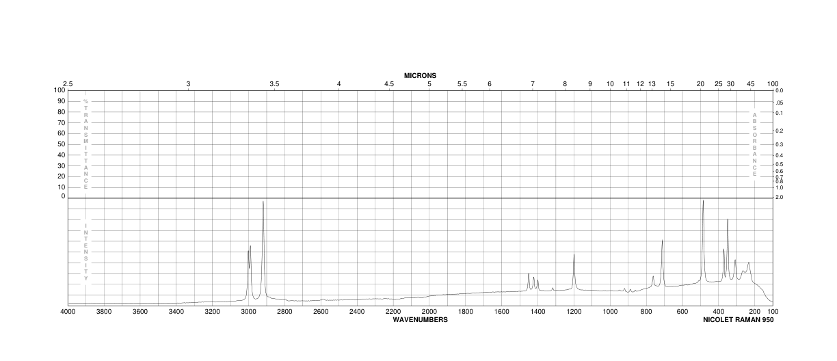This screenshot has height=361, width=837.
Task: Click the 0.5 absorbance tick label
Action: pos(780,165)
